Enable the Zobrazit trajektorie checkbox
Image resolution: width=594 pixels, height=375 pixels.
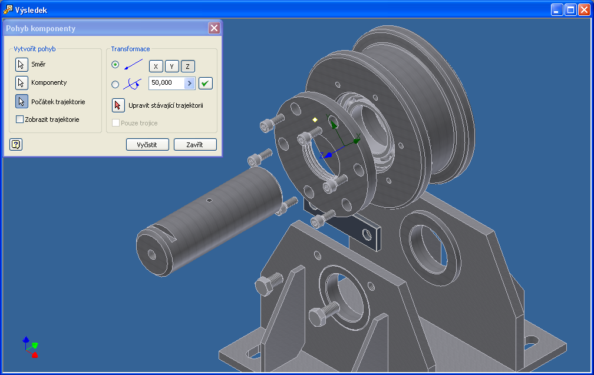pos(20,120)
